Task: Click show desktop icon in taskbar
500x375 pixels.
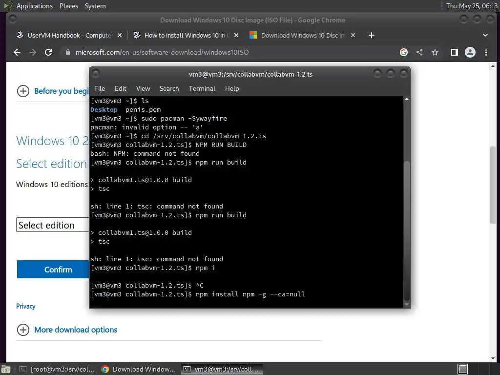Action: 6,369
